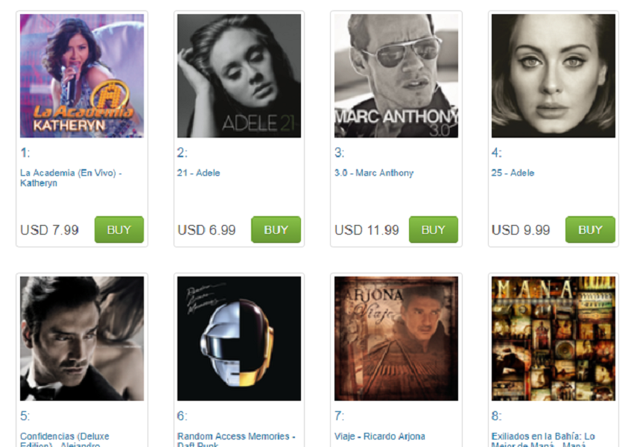Visit the '25 - Adele' title link

(513, 173)
